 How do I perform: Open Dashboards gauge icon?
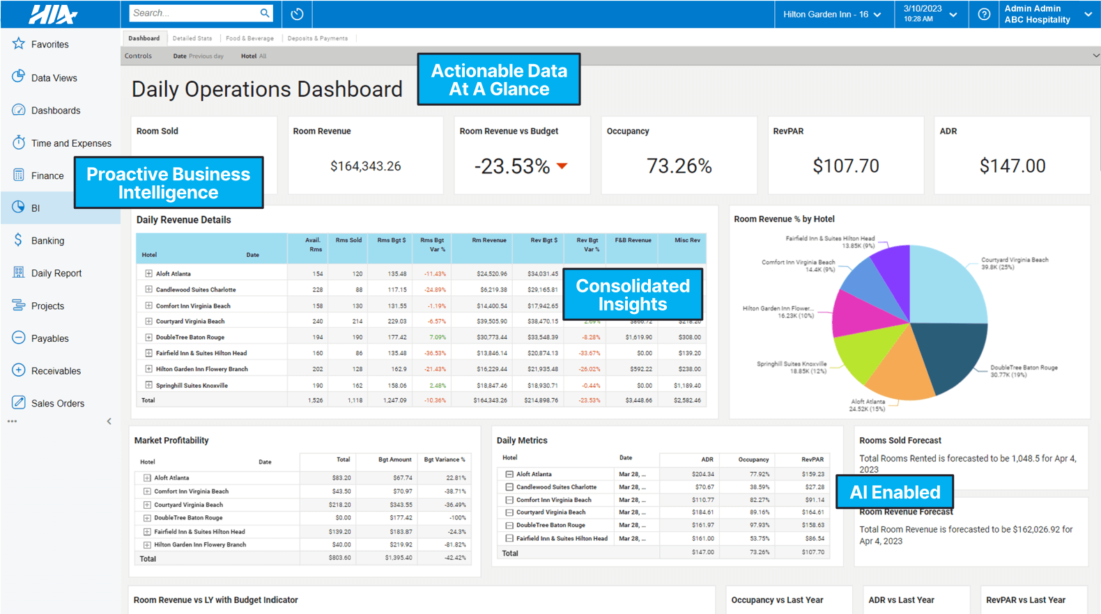(19, 110)
